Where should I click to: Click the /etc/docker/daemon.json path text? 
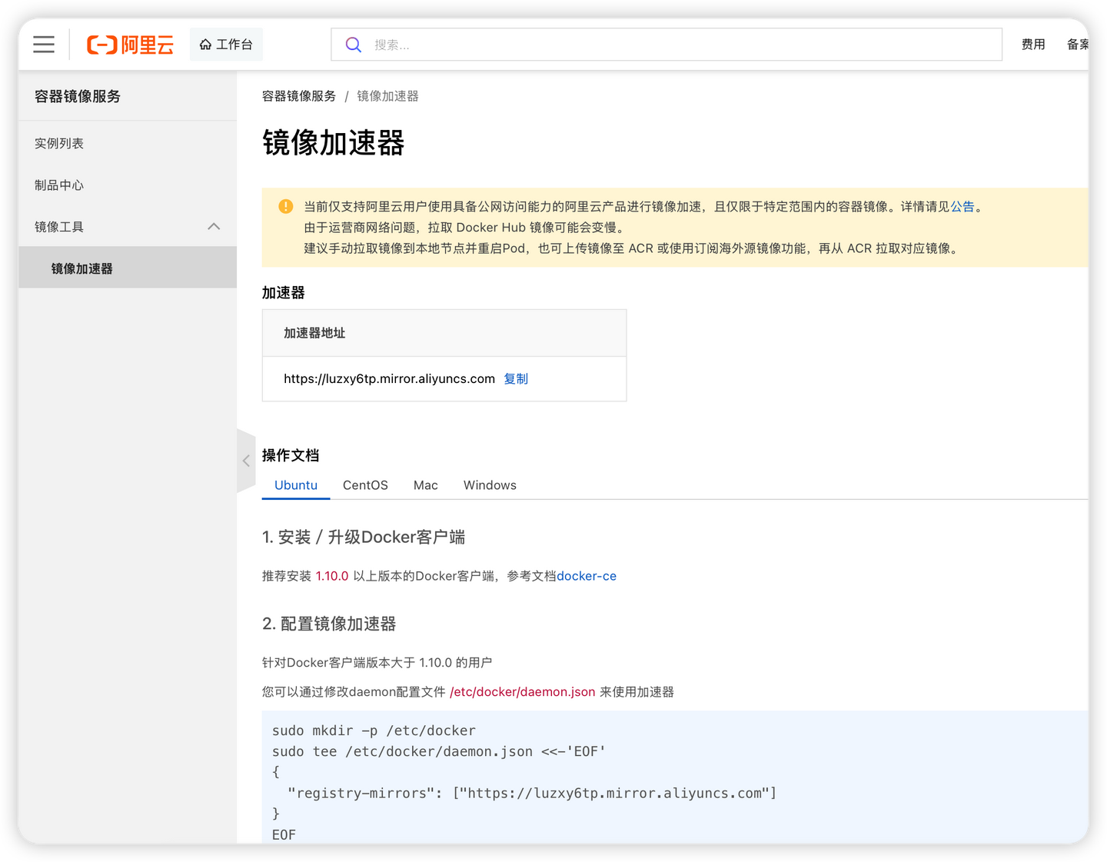[523, 692]
